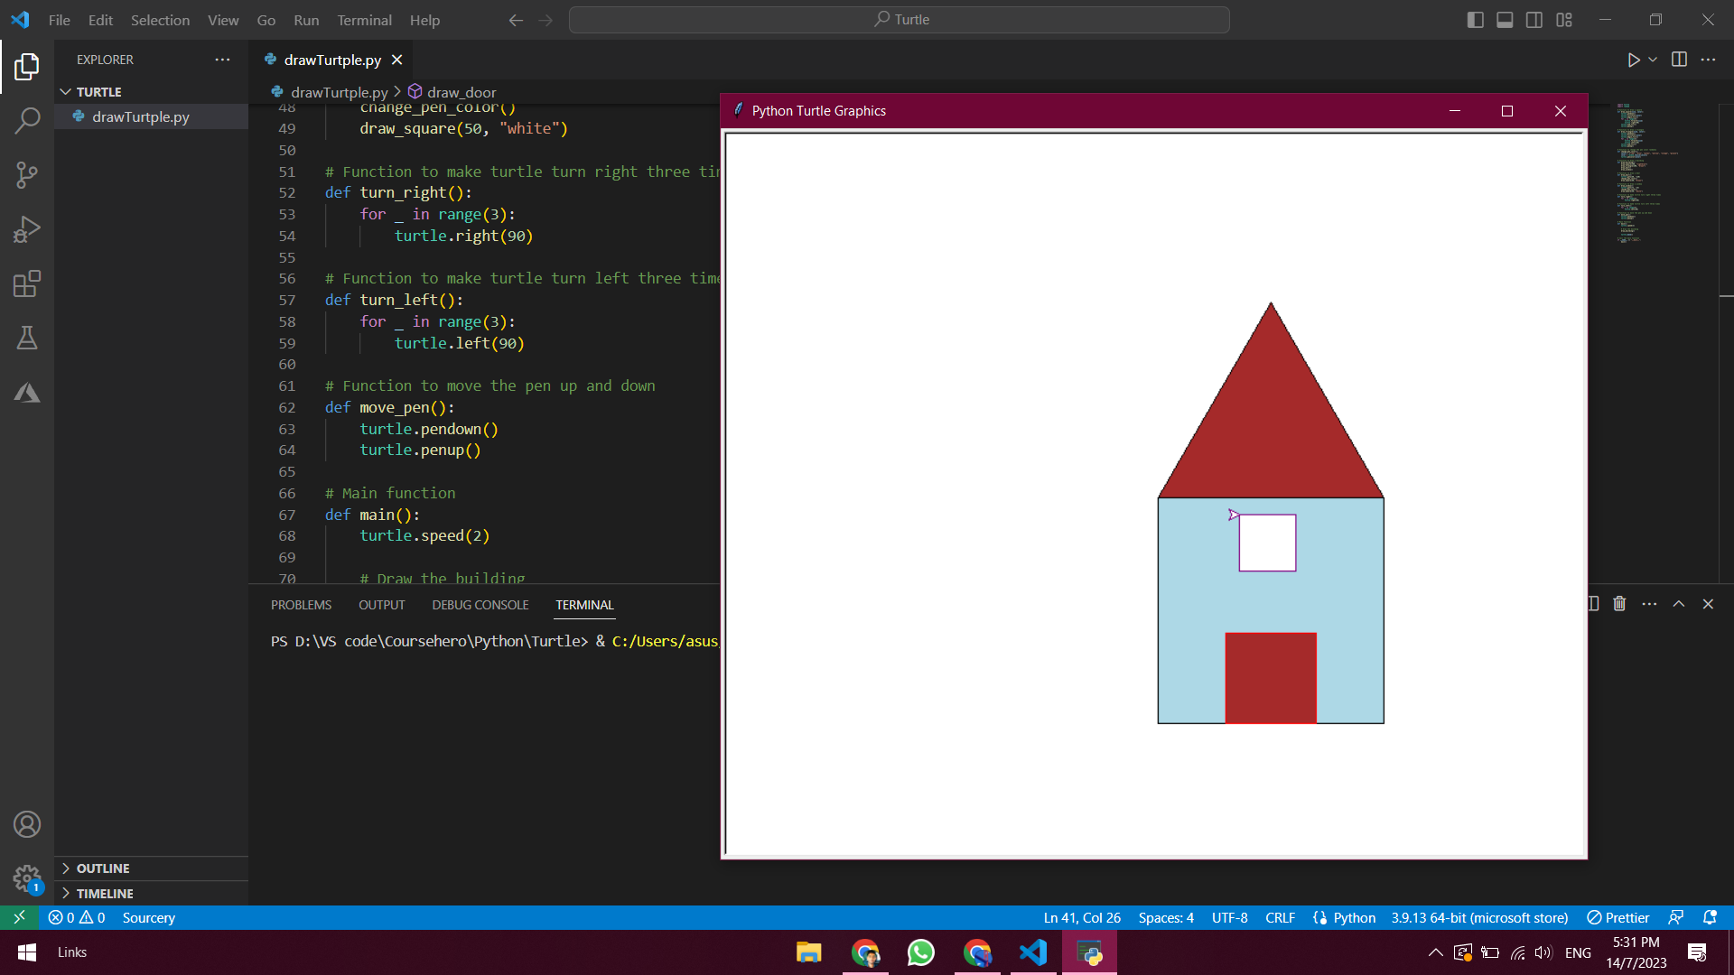
Task: Switch to the DEBUG CONSOLE tab
Action: [480, 605]
